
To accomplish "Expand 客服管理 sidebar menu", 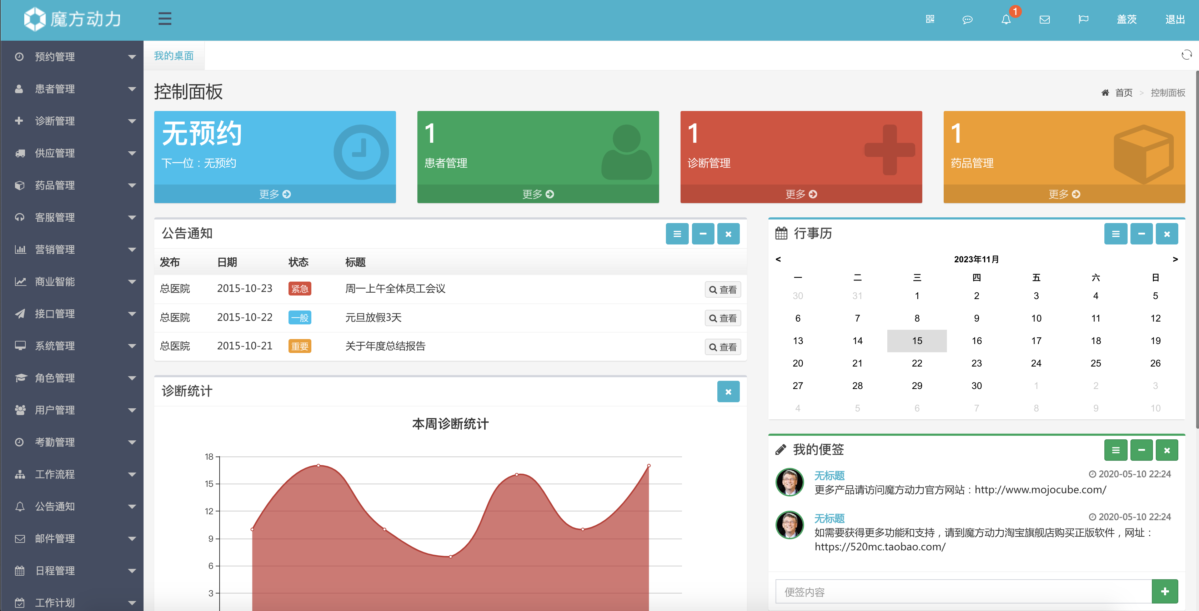I will (72, 217).
